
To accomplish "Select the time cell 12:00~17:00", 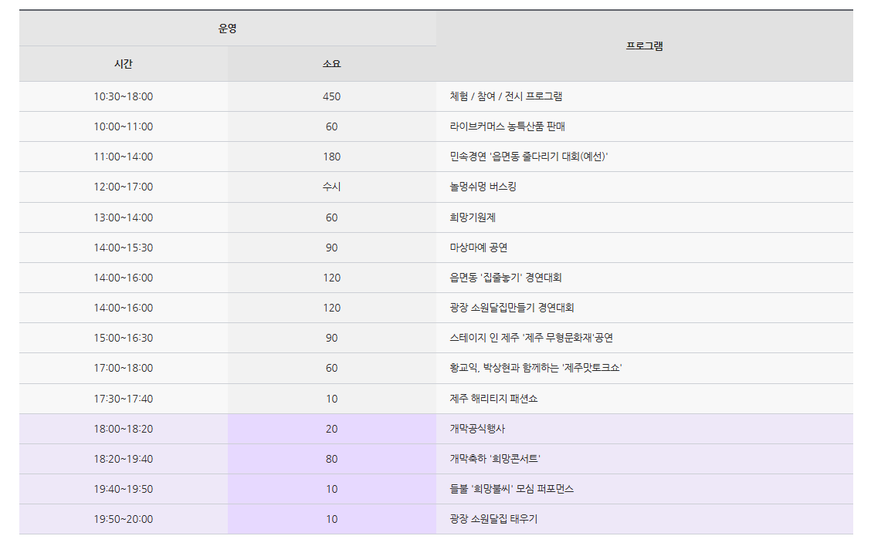I will (124, 187).
